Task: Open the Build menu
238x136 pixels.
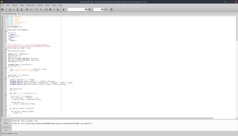Action: point(47,5)
